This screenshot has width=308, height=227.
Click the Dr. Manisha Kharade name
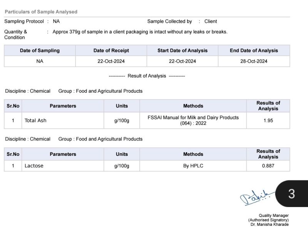tap(269, 224)
